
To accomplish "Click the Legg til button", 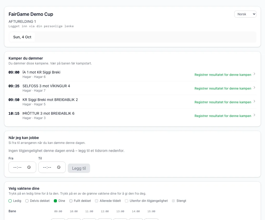I will pos(79,168).
